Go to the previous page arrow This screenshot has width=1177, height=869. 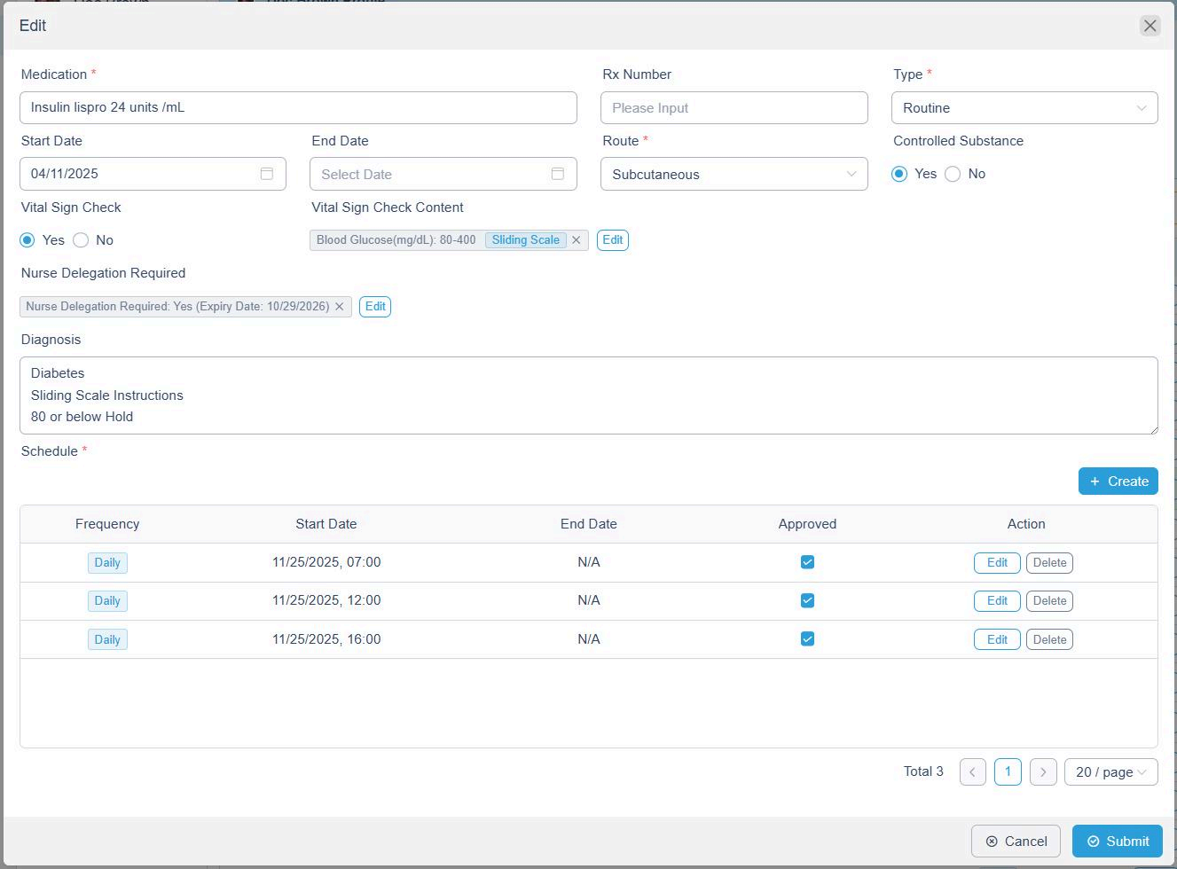972,772
